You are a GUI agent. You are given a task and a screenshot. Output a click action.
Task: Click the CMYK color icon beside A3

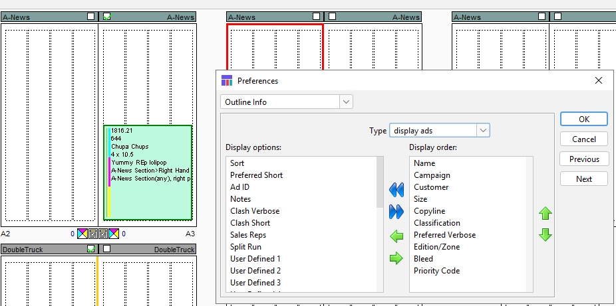pyautogui.click(x=114, y=234)
